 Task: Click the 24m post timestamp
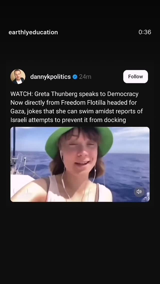(x=85, y=77)
